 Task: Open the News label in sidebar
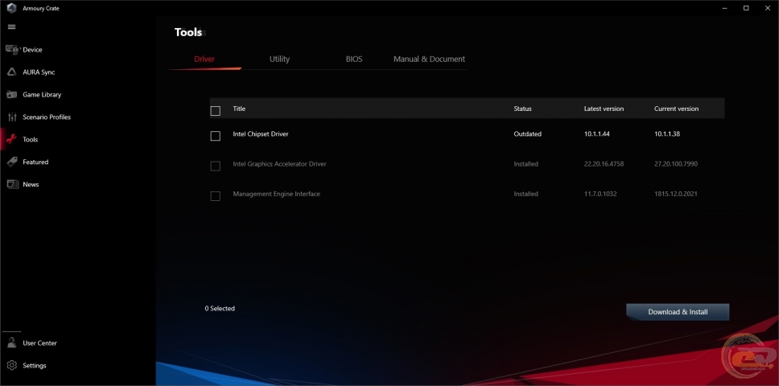point(31,184)
